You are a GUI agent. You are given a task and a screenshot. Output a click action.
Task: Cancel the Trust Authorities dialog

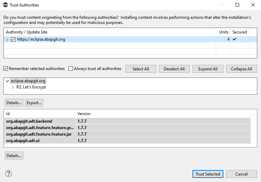[x=241, y=174]
